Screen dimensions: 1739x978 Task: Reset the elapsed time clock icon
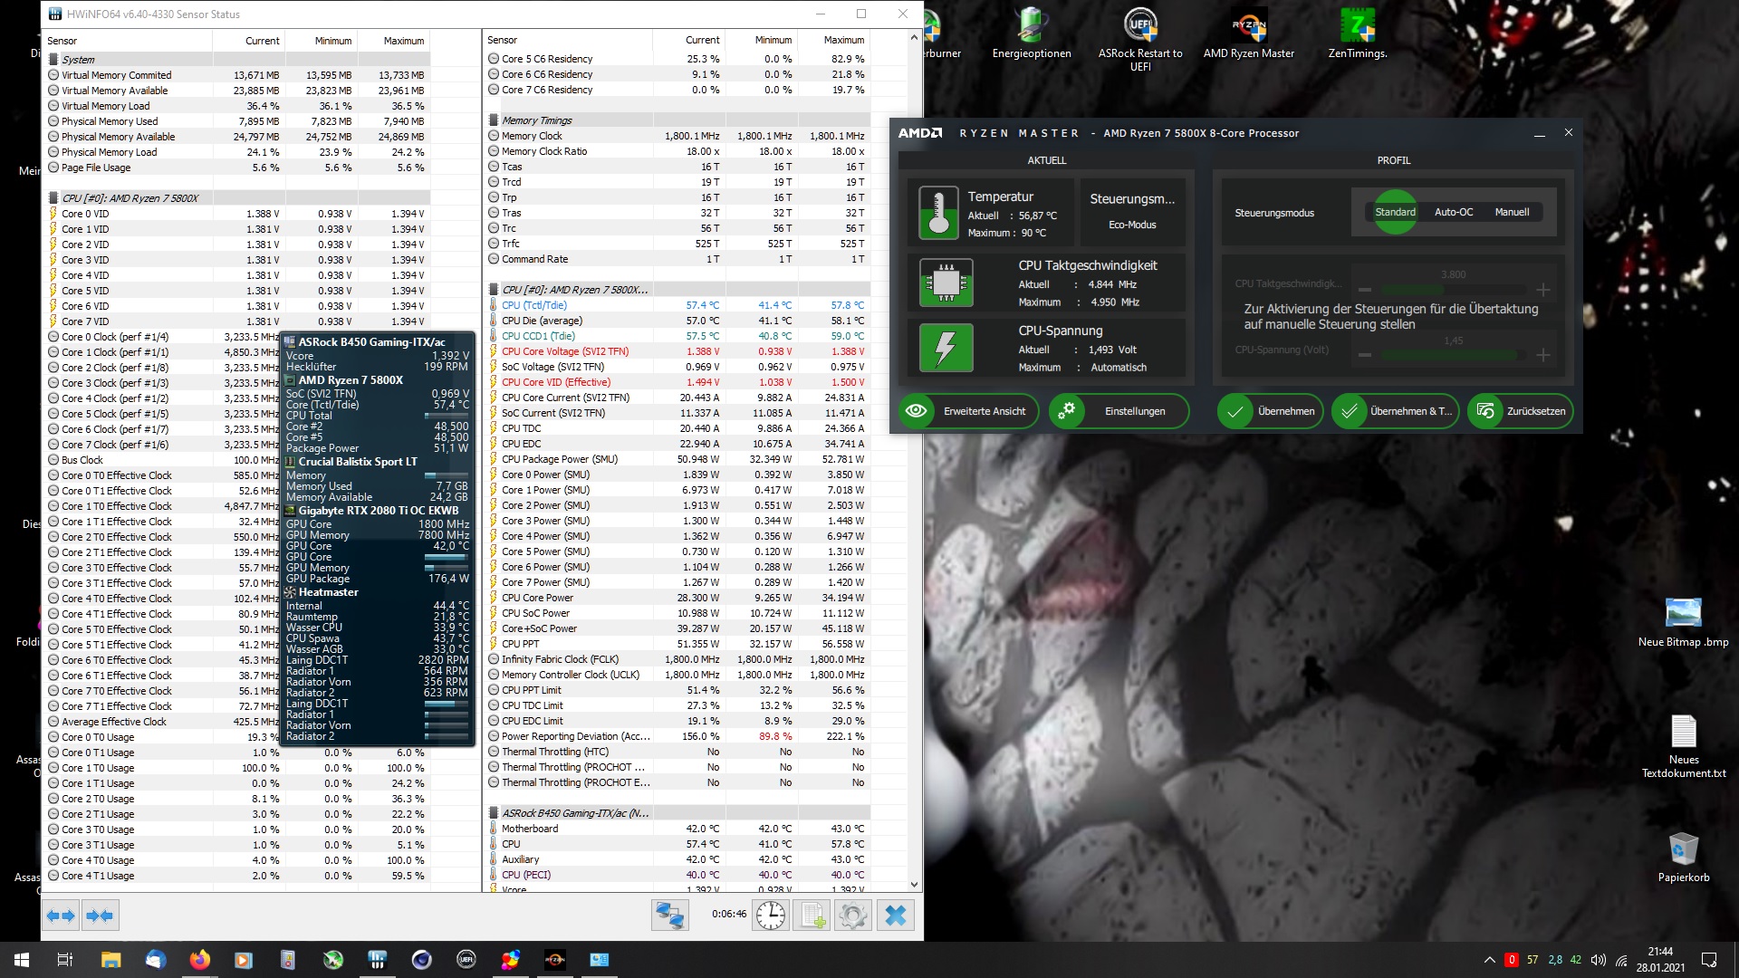[771, 916]
